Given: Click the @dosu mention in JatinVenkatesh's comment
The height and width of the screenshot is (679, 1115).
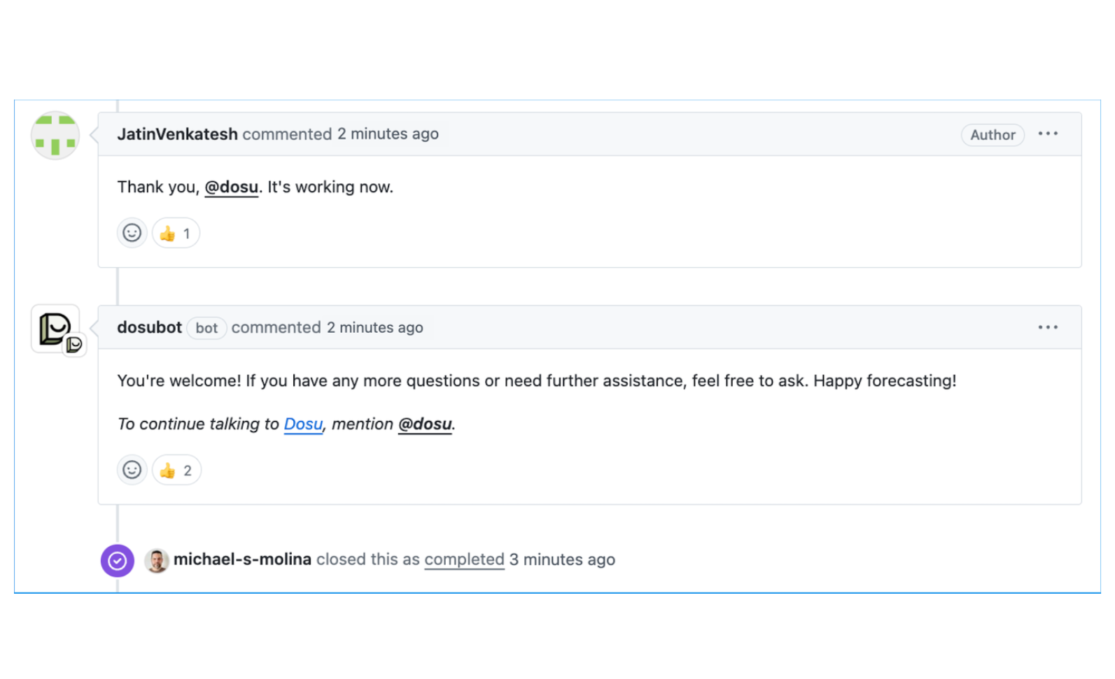Looking at the screenshot, I should (231, 187).
